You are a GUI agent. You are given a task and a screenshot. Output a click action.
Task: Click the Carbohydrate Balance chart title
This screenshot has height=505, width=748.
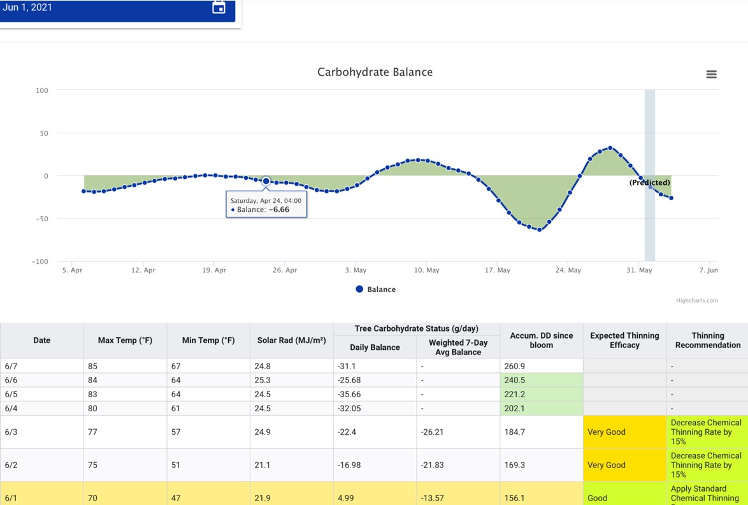click(375, 72)
